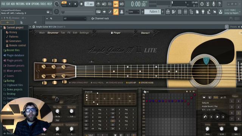Open the Pattern 1 selector
The height and width of the screenshot is (136, 242).
[x=153, y=12]
